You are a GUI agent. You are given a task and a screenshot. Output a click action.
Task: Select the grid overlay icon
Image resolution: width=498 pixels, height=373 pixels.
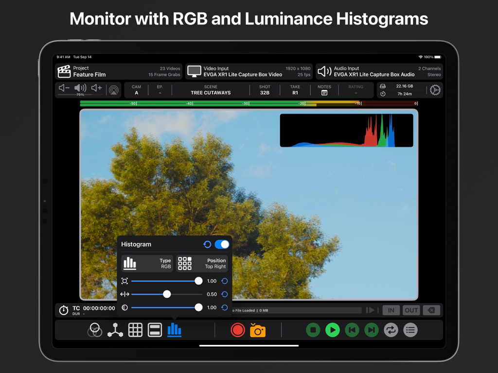(x=135, y=330)
